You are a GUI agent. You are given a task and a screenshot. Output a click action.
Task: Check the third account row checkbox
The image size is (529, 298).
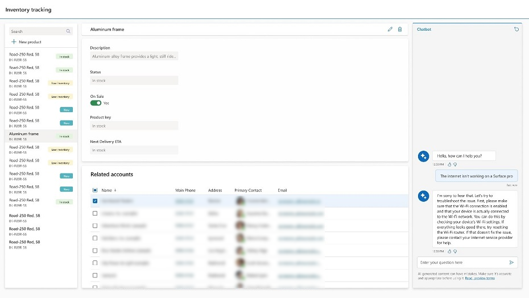[x=95, y=226]
